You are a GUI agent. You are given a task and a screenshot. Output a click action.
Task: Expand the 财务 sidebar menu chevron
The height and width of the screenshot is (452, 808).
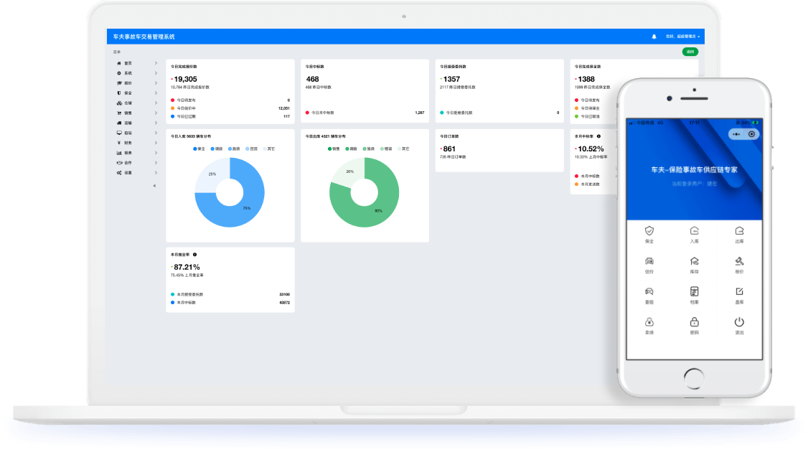click(x=156, y=143)
